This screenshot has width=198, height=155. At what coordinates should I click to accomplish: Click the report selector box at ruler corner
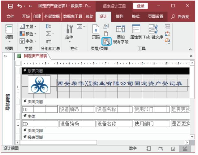(18, 63)
